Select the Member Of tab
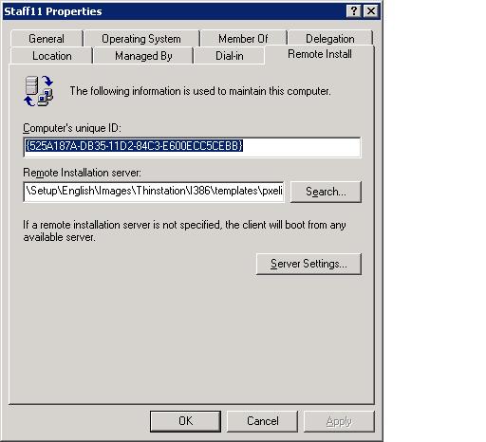The height and width of the screenshot is (442, 486). (243, 39)
